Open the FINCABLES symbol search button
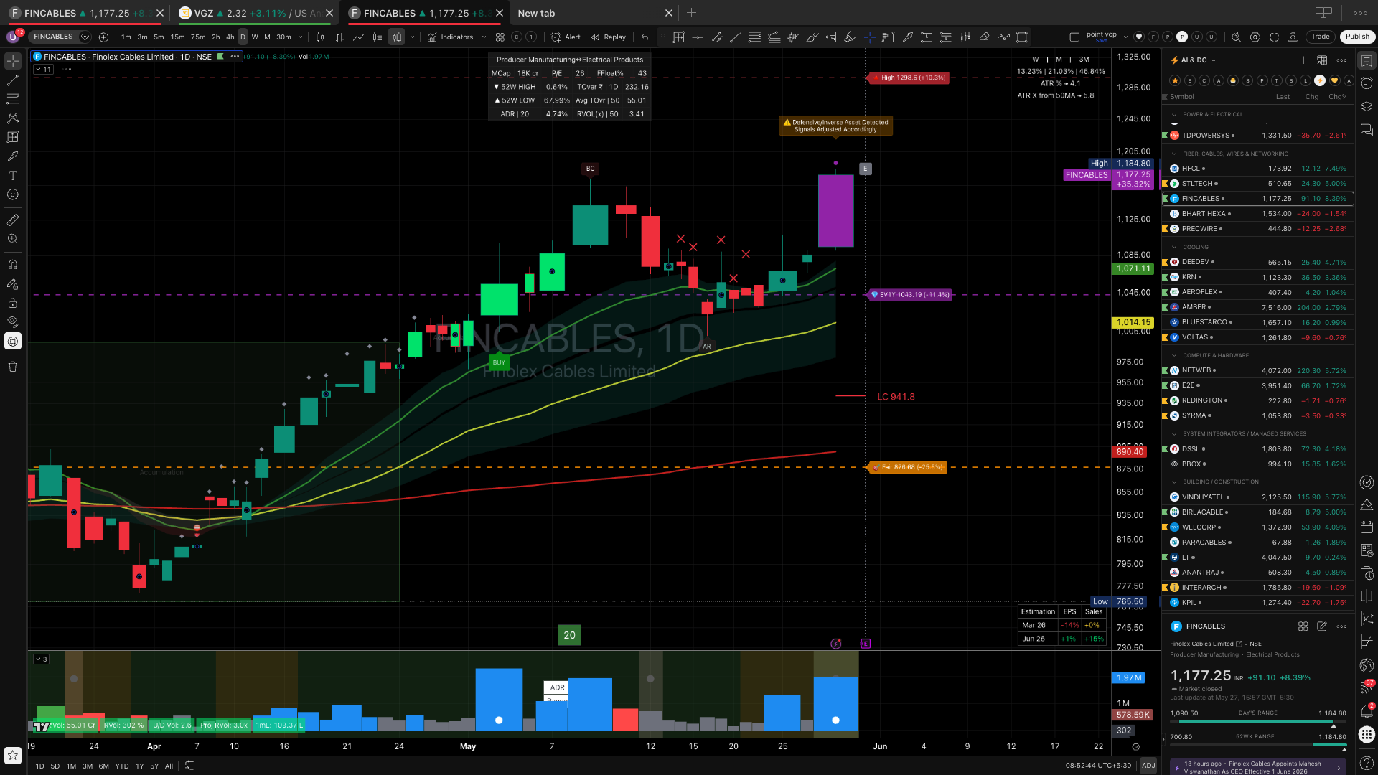This screenshot has height=775, width=1378. pyautogui.click(x=60, y=37)
